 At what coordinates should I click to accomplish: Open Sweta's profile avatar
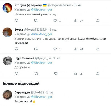point(7,32)
